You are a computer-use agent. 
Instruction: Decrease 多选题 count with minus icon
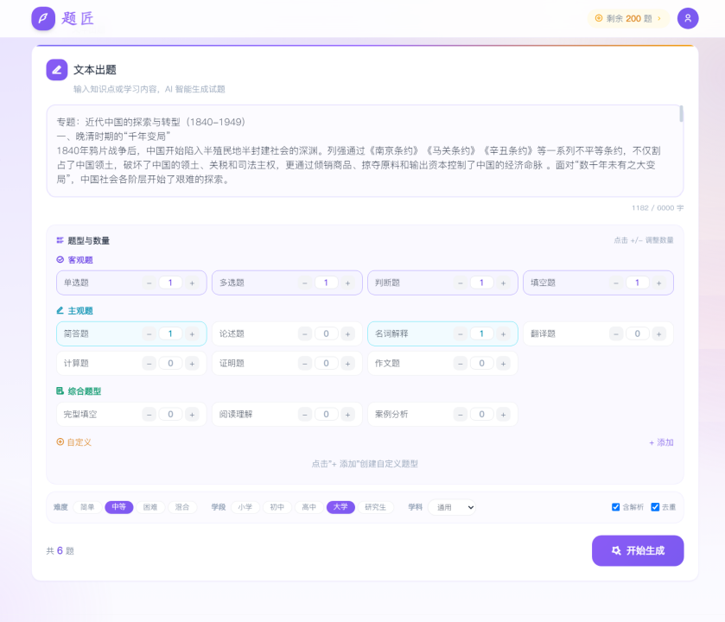(305, 282)
